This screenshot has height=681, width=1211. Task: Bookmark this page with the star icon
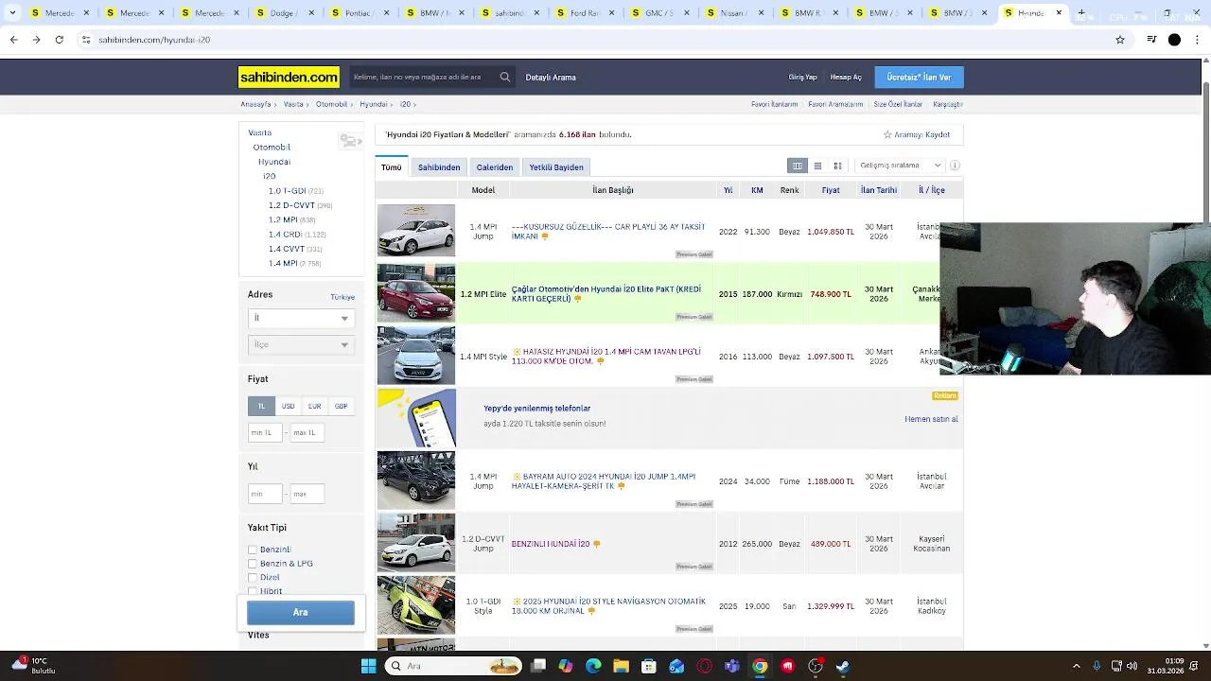(1120, 40)
